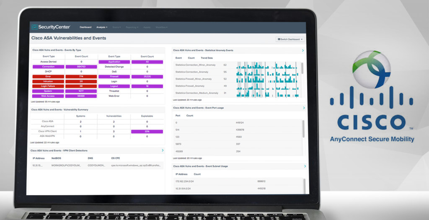Click the red Login Failure count 38

81,86
